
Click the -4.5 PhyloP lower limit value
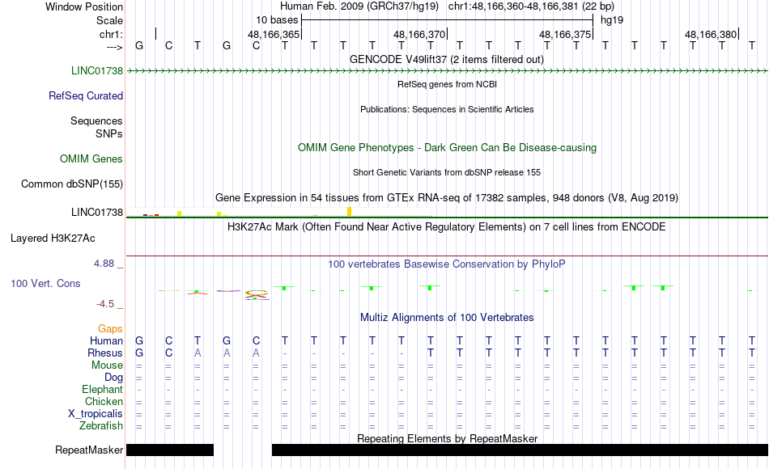tap(105, 304)
